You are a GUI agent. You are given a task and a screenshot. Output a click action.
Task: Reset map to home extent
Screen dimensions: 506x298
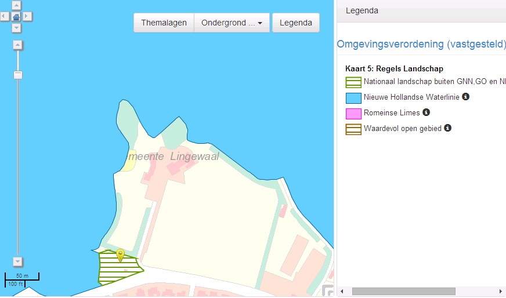(x=16, y=16)
